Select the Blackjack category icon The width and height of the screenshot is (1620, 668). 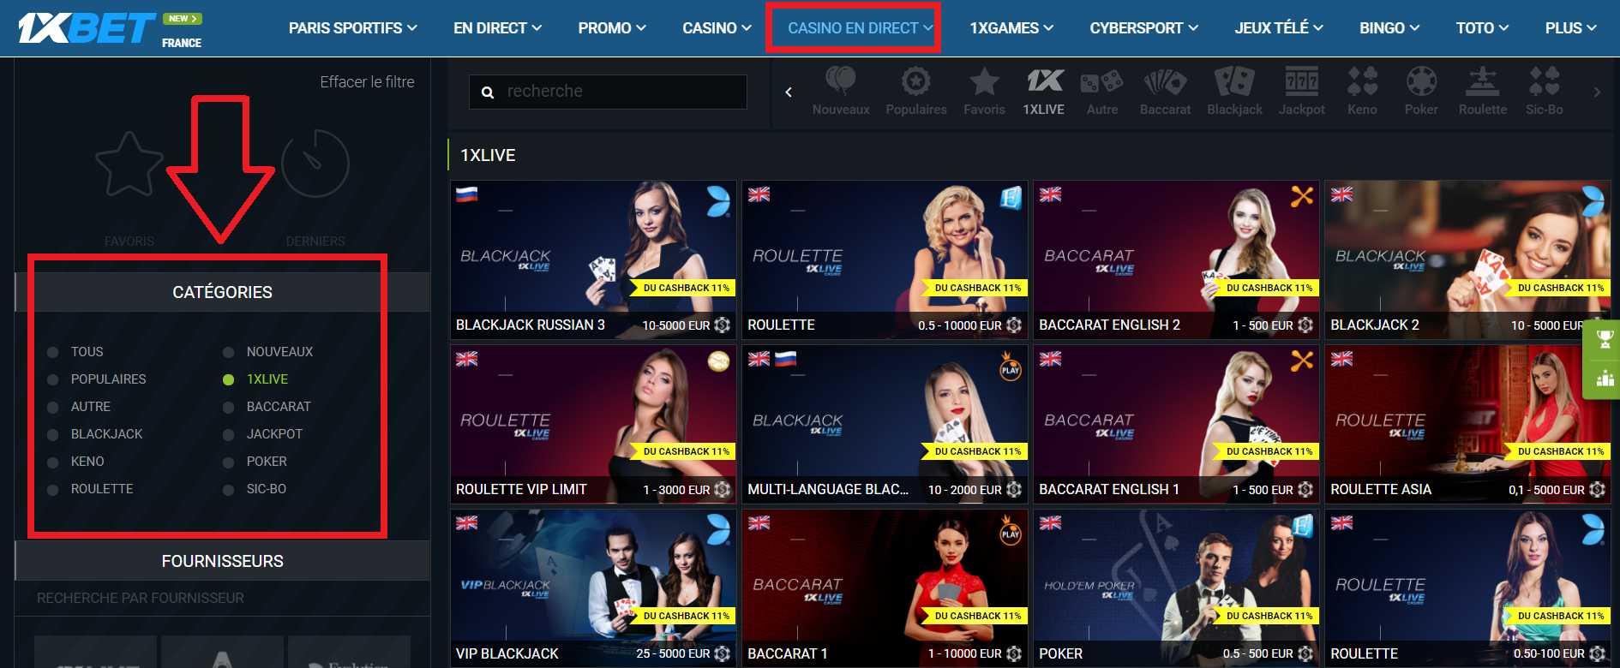(1234, 81)
